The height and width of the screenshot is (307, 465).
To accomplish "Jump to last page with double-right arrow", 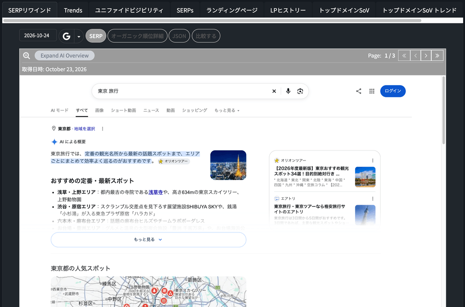I will click(437, 55).
